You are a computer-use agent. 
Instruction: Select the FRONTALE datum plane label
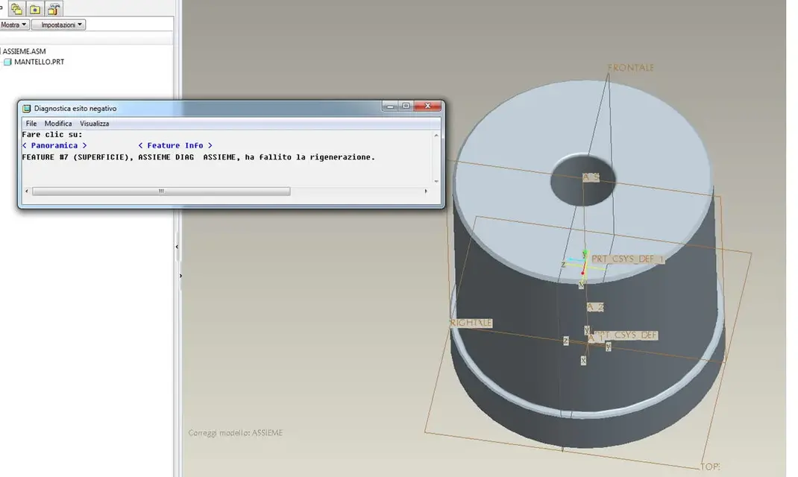(x=630, y=68)
